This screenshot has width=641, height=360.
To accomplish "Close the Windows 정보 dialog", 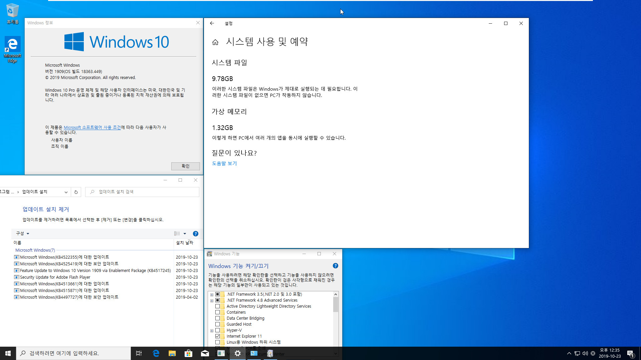I will click(198, 23).
